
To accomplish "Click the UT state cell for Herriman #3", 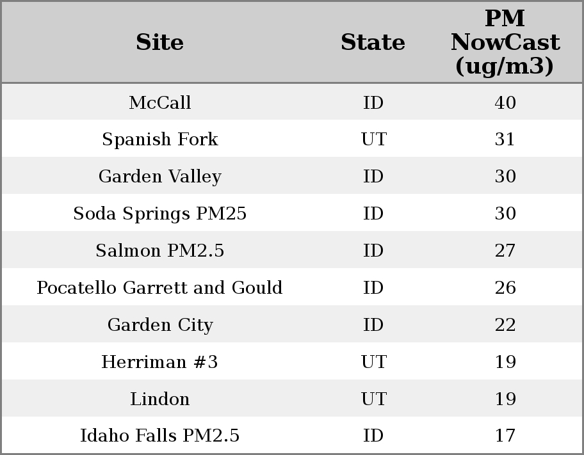I will click(373, 362).
